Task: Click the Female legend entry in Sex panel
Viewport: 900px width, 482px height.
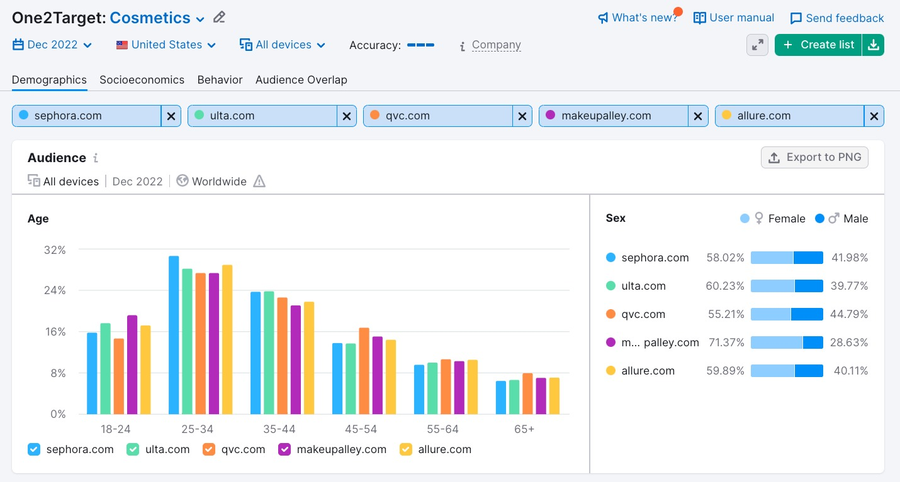Action: 773,219
